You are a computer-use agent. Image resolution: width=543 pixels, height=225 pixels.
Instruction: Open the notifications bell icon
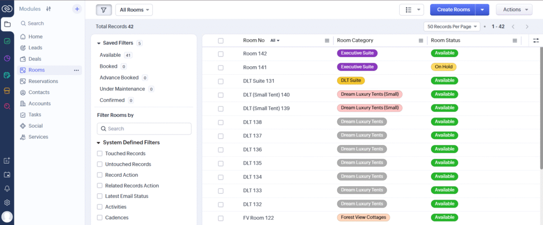(x=7, y=188)
